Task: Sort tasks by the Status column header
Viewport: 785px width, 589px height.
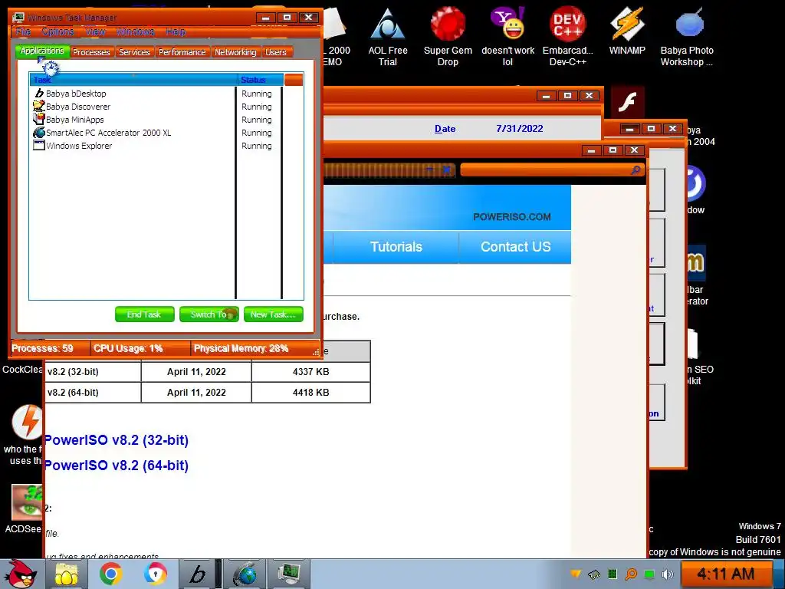Action: click(x=261, y=80)
